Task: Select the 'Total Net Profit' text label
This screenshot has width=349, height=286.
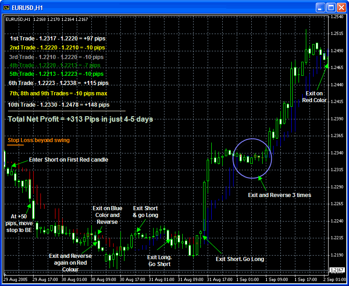Action: coord(80,119)
